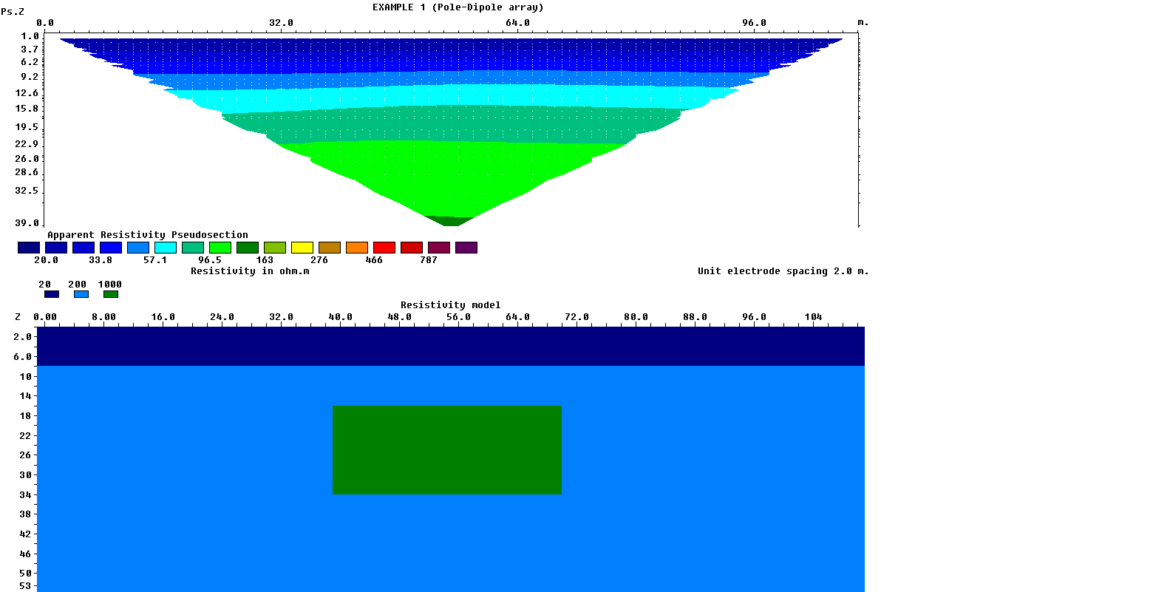Click the model distance label '72.0'

(x=577, y=317)
